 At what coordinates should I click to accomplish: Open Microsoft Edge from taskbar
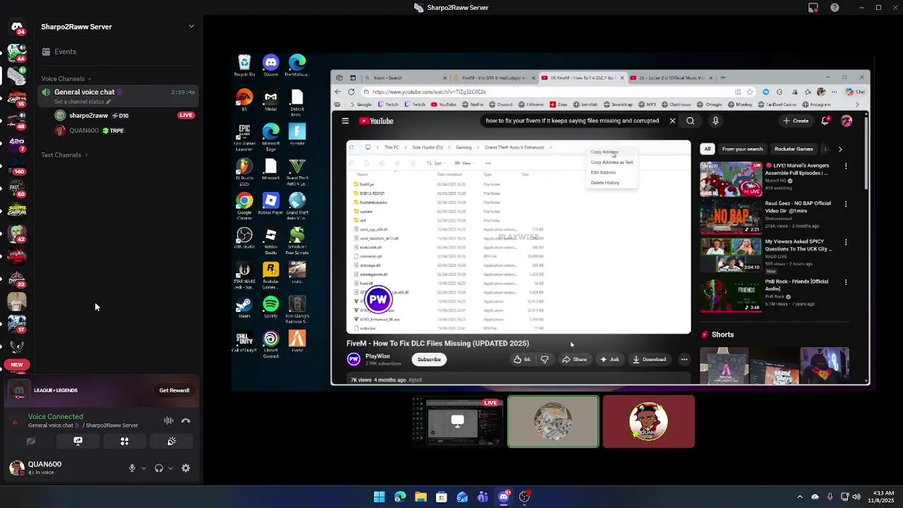400,497
